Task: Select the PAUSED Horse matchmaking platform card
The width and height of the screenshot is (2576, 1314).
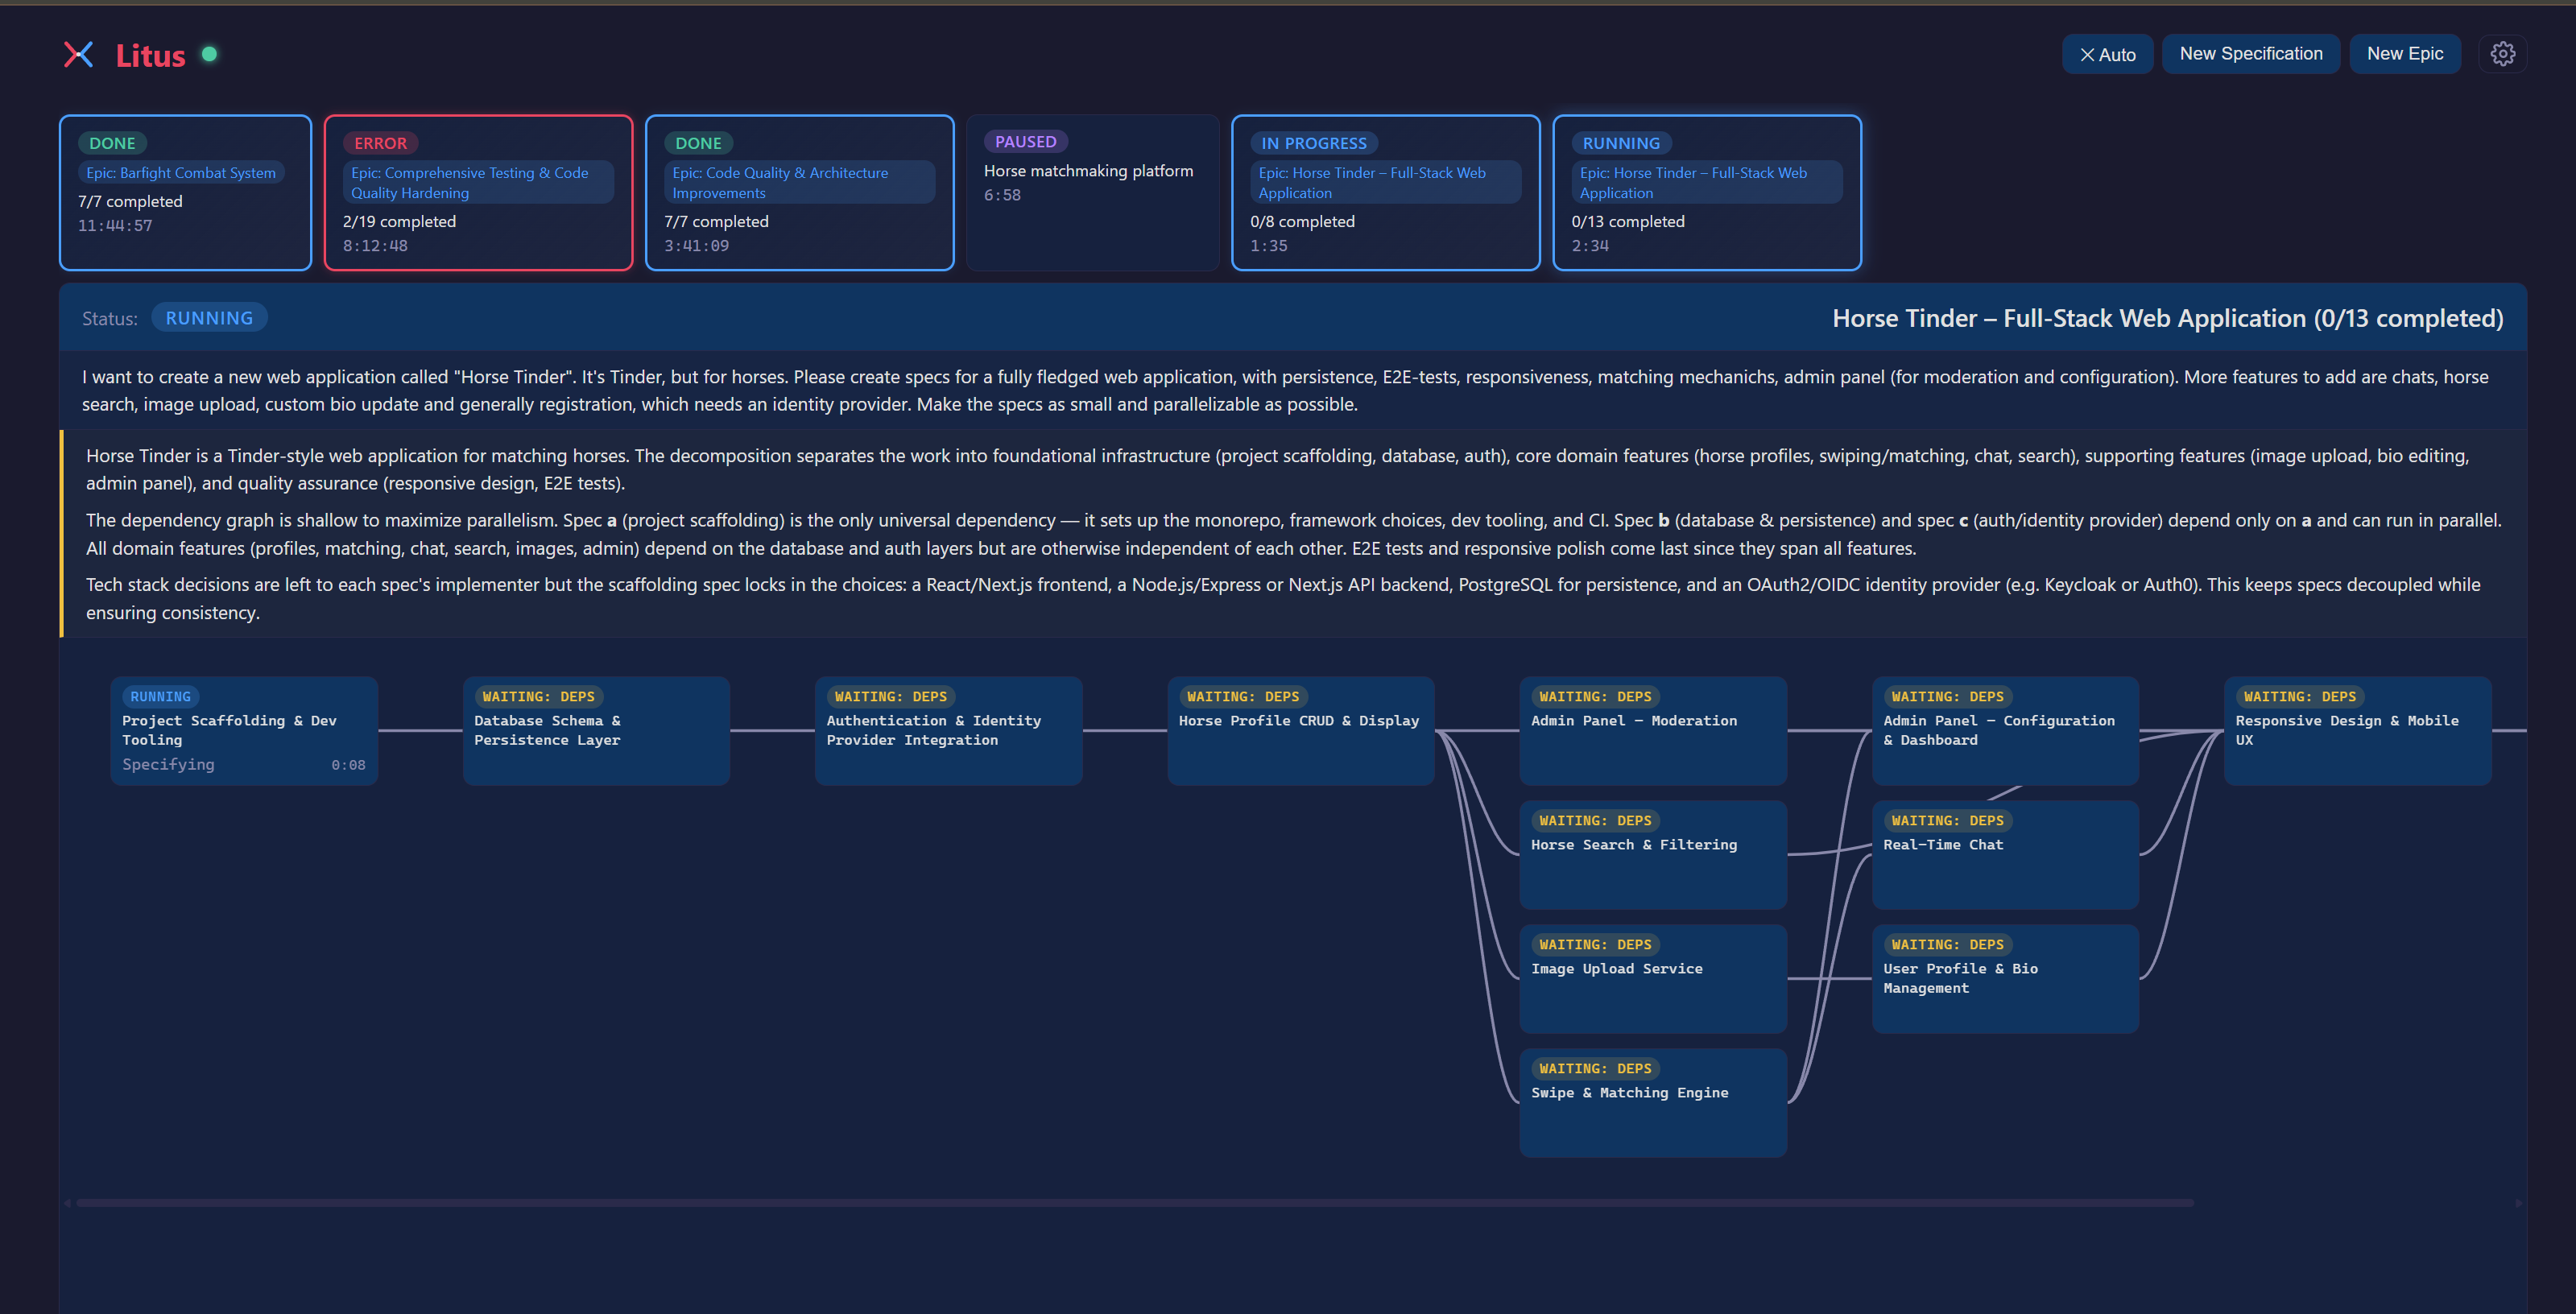Action: click(x=1092, y=192)
